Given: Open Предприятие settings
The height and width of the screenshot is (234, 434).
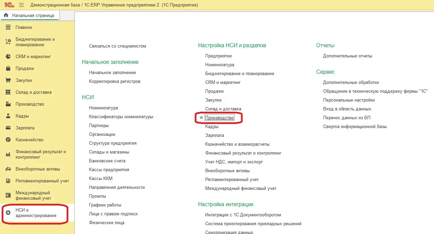Looking at the screenshot, I should coord(219,56).
